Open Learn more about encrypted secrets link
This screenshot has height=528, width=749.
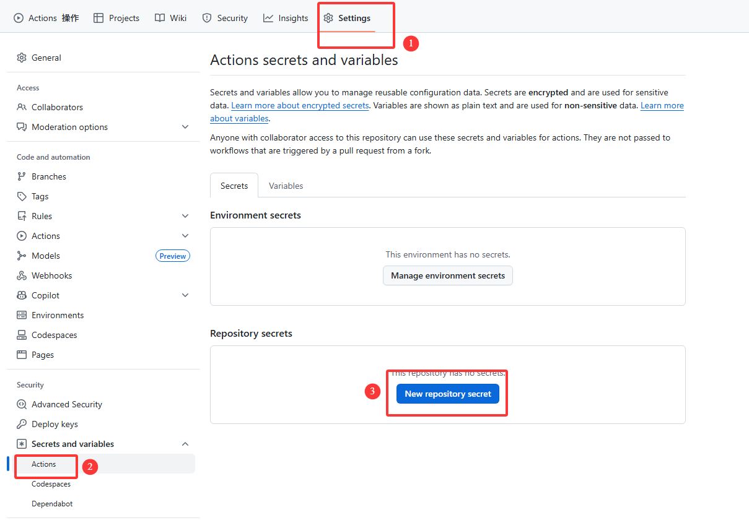tap(300, 105)
